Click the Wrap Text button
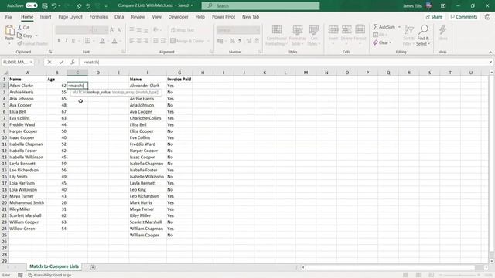Viewport: 495px width, 278px height. tap(183, 30)
